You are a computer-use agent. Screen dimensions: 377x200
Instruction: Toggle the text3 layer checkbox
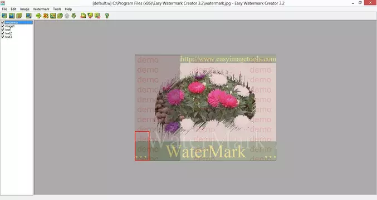pos(3,37)
